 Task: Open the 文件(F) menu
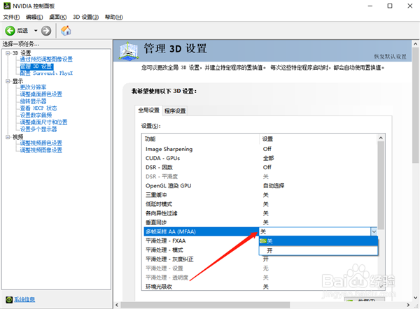point(11,17)
